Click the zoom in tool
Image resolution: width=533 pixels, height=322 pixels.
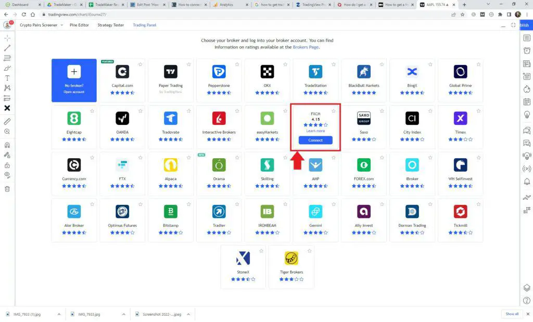click(7, 132)
